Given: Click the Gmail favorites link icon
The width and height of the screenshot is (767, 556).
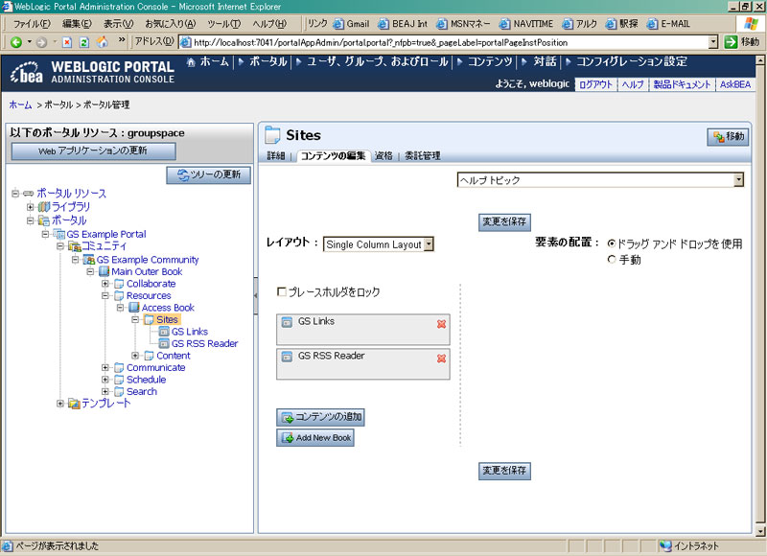Looking at the screenshot, I should (338, 23).
